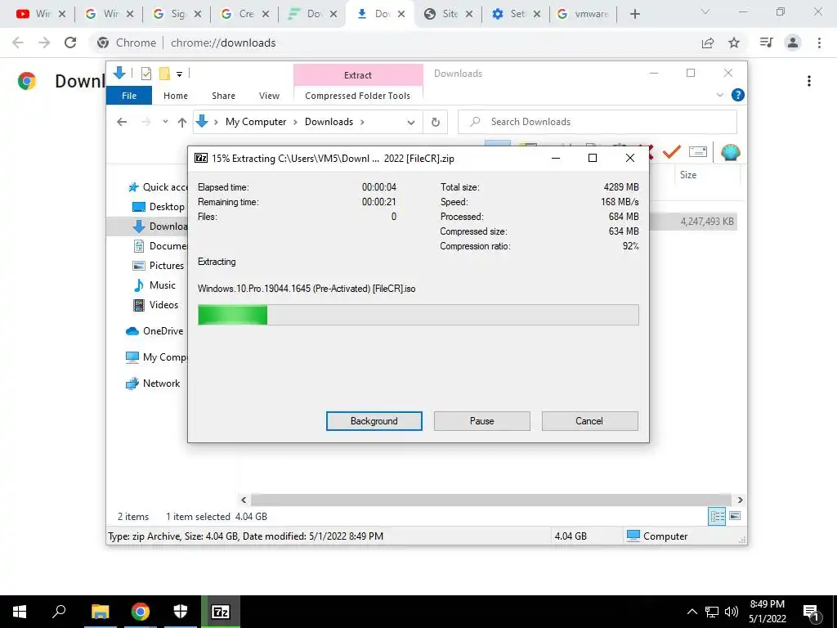
Task: Open Windows Security shield taskbar icon
Action: (x=181, y=612)
